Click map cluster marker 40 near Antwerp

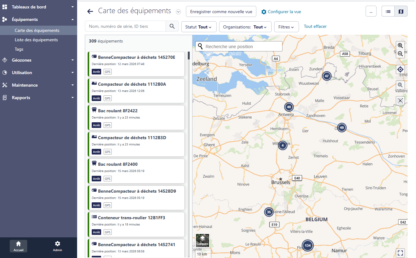pyautogui.click(x=289, y=107)
